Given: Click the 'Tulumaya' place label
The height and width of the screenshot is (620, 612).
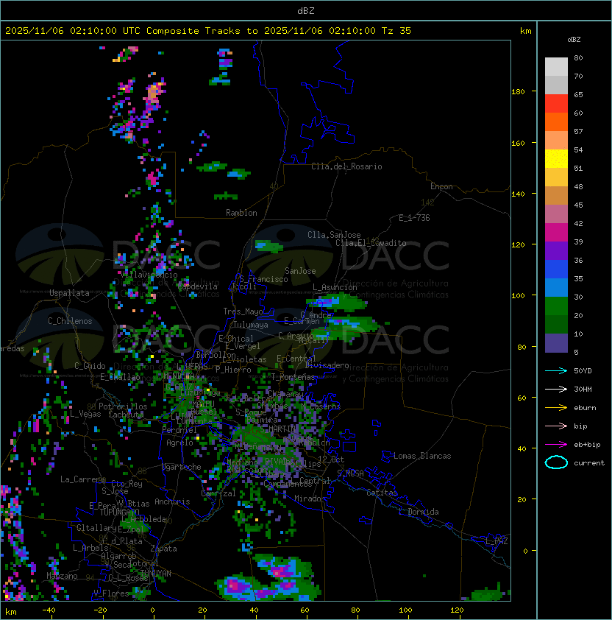Looking at the screenshot, I should tap(251, 325).
